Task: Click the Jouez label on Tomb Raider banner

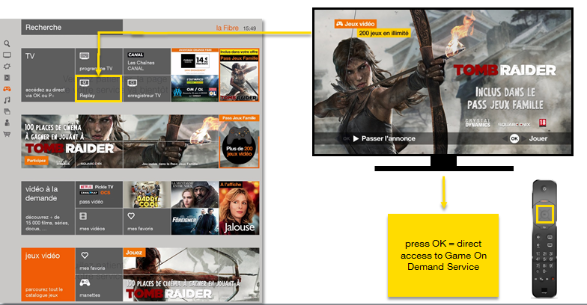Action: (x=133, y=253)
